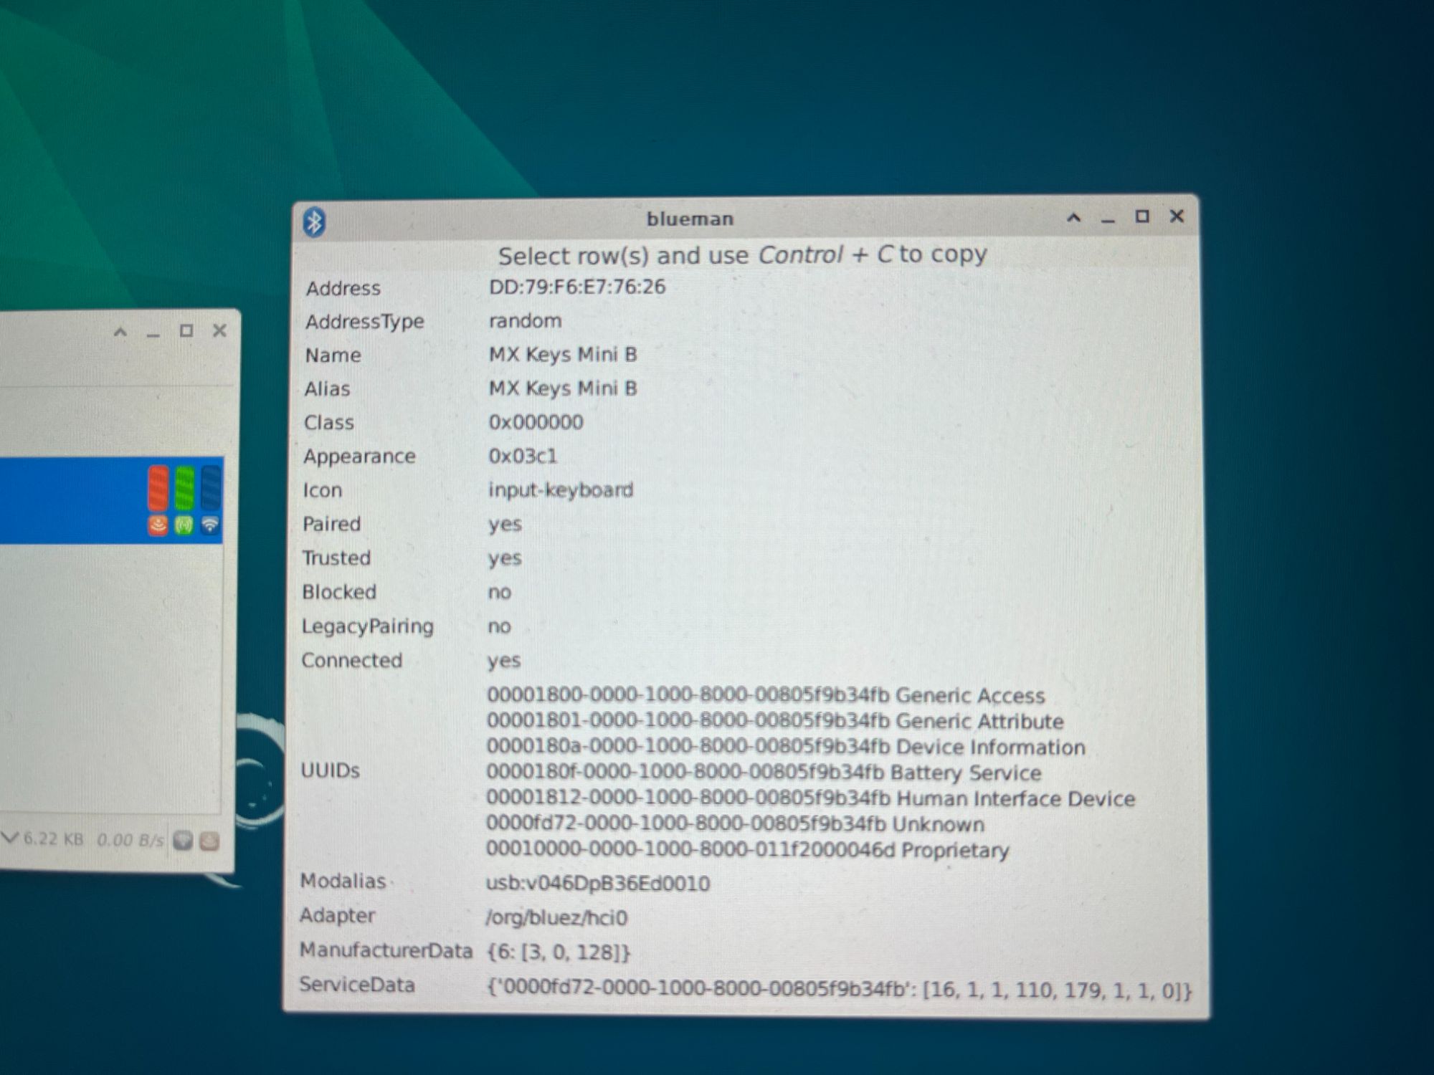Click the red signal bar in device list
Viewport: 1434px width, 1075px height.
pyautogui.click(x=158, y=487)
